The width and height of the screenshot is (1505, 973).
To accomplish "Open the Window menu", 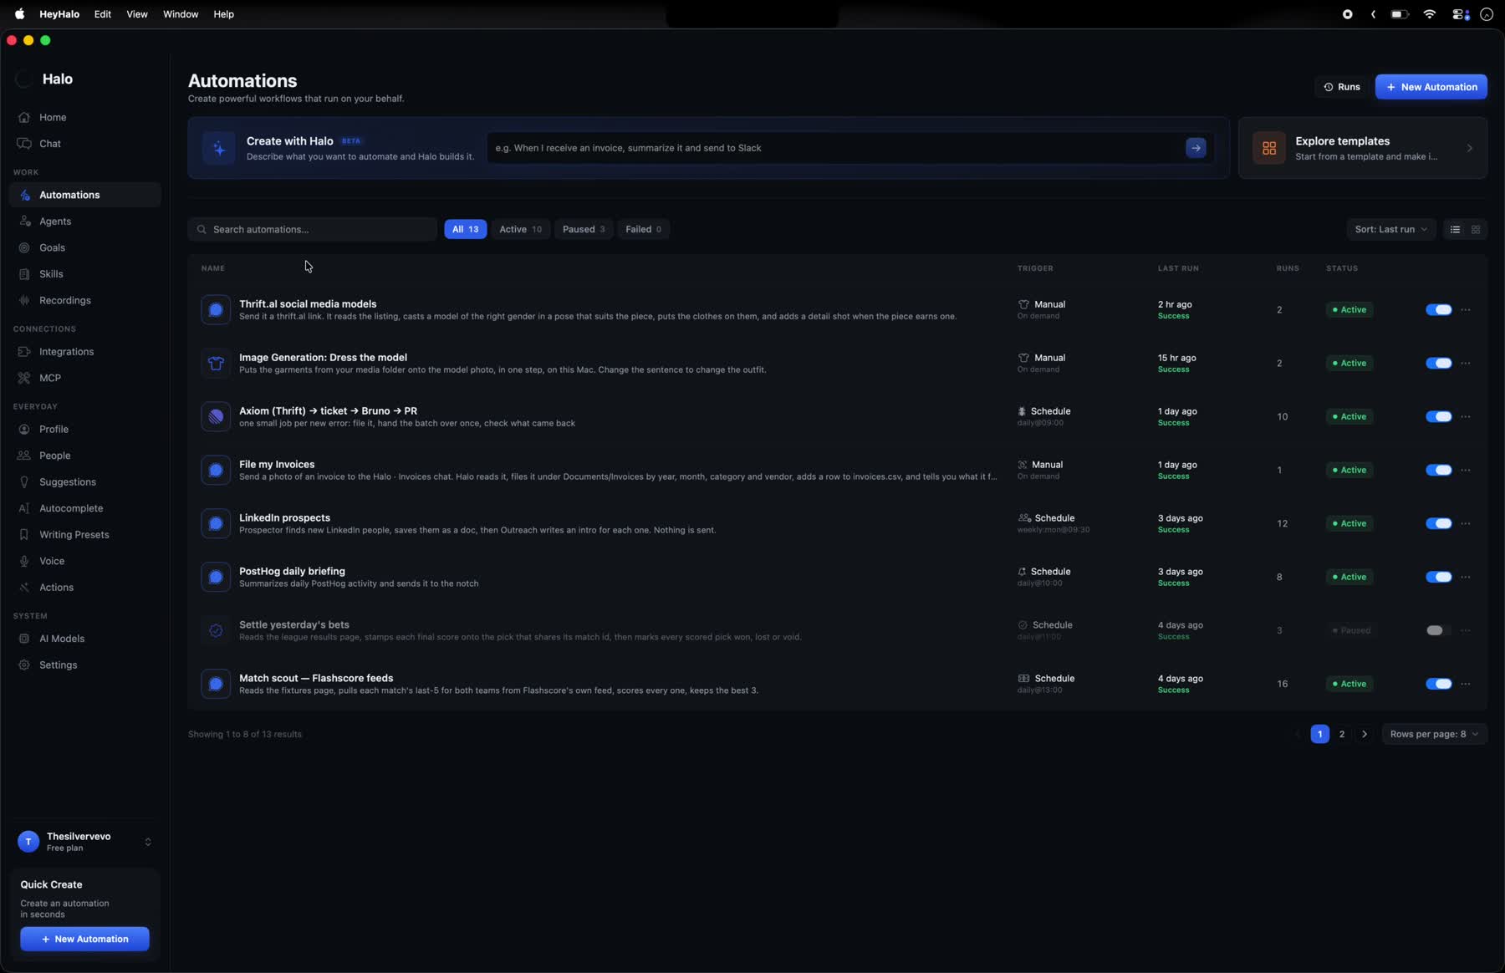I will (x=181, y=14).
